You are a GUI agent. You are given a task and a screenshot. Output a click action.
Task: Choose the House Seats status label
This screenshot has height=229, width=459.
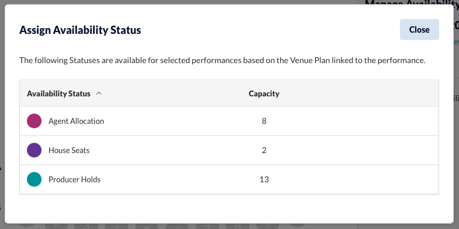[x=69, y=150]
